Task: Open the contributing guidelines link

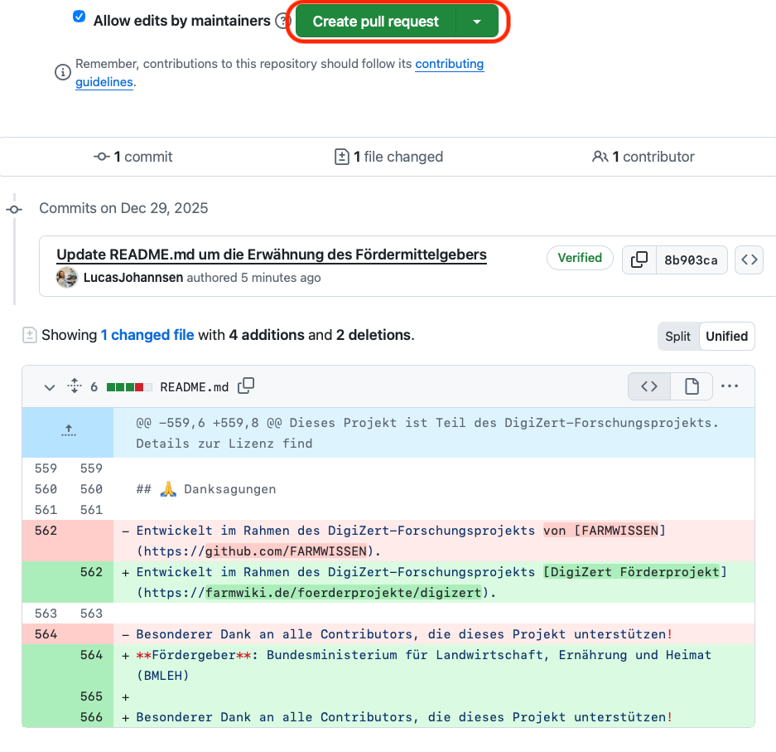Action: tap(449, 64)
